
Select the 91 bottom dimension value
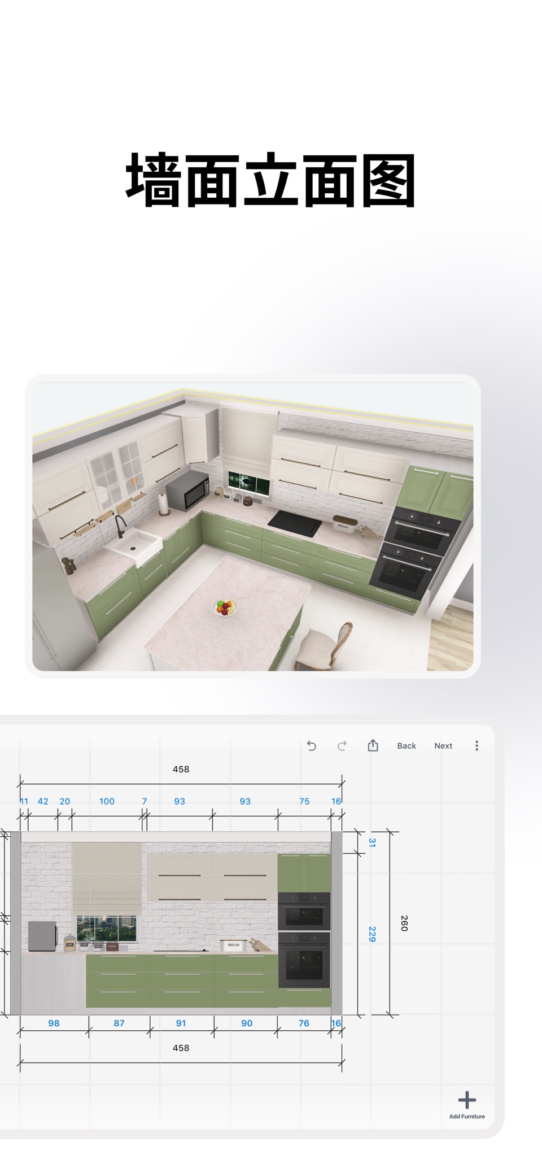coord(181,1023)
